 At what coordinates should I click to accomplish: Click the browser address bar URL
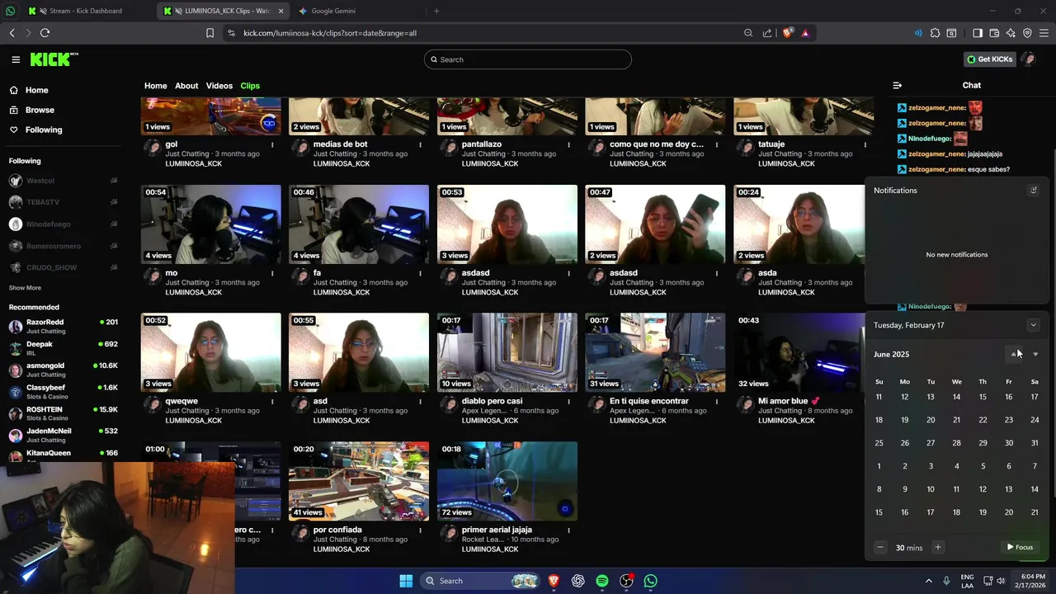tap(330, 33)
